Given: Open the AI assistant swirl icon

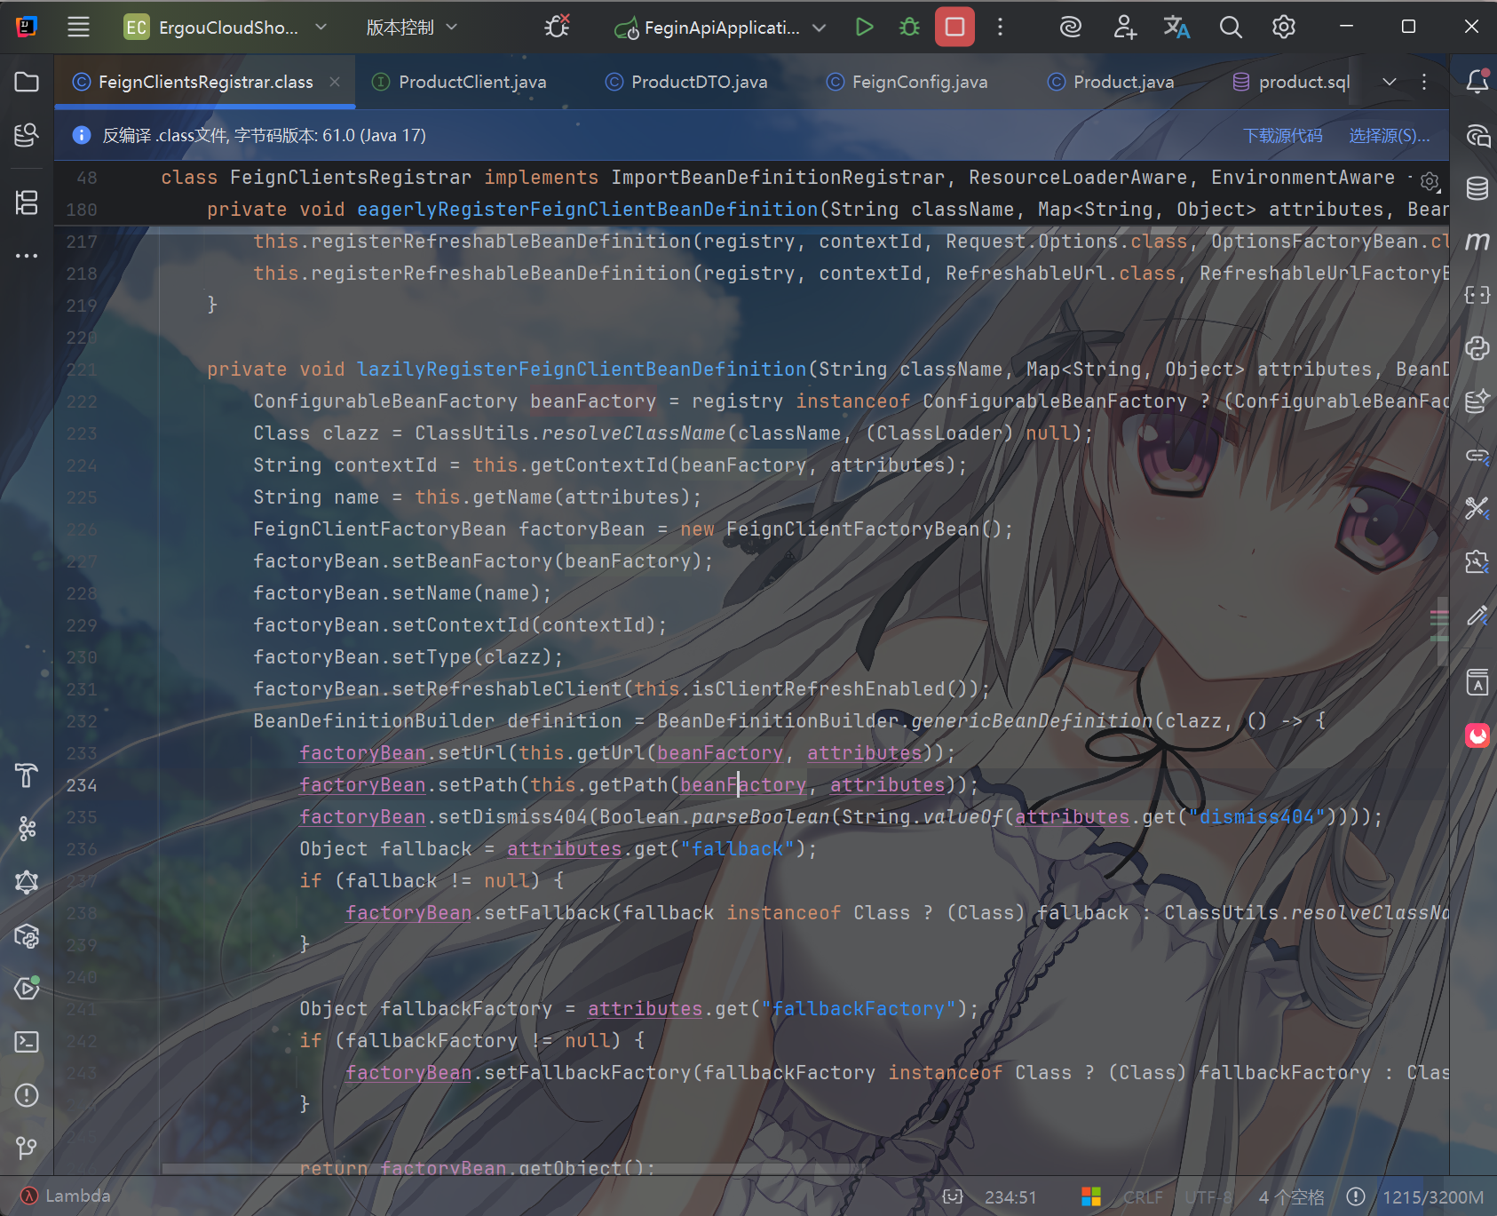Looking at the screenshot, I should point(1070,27).
